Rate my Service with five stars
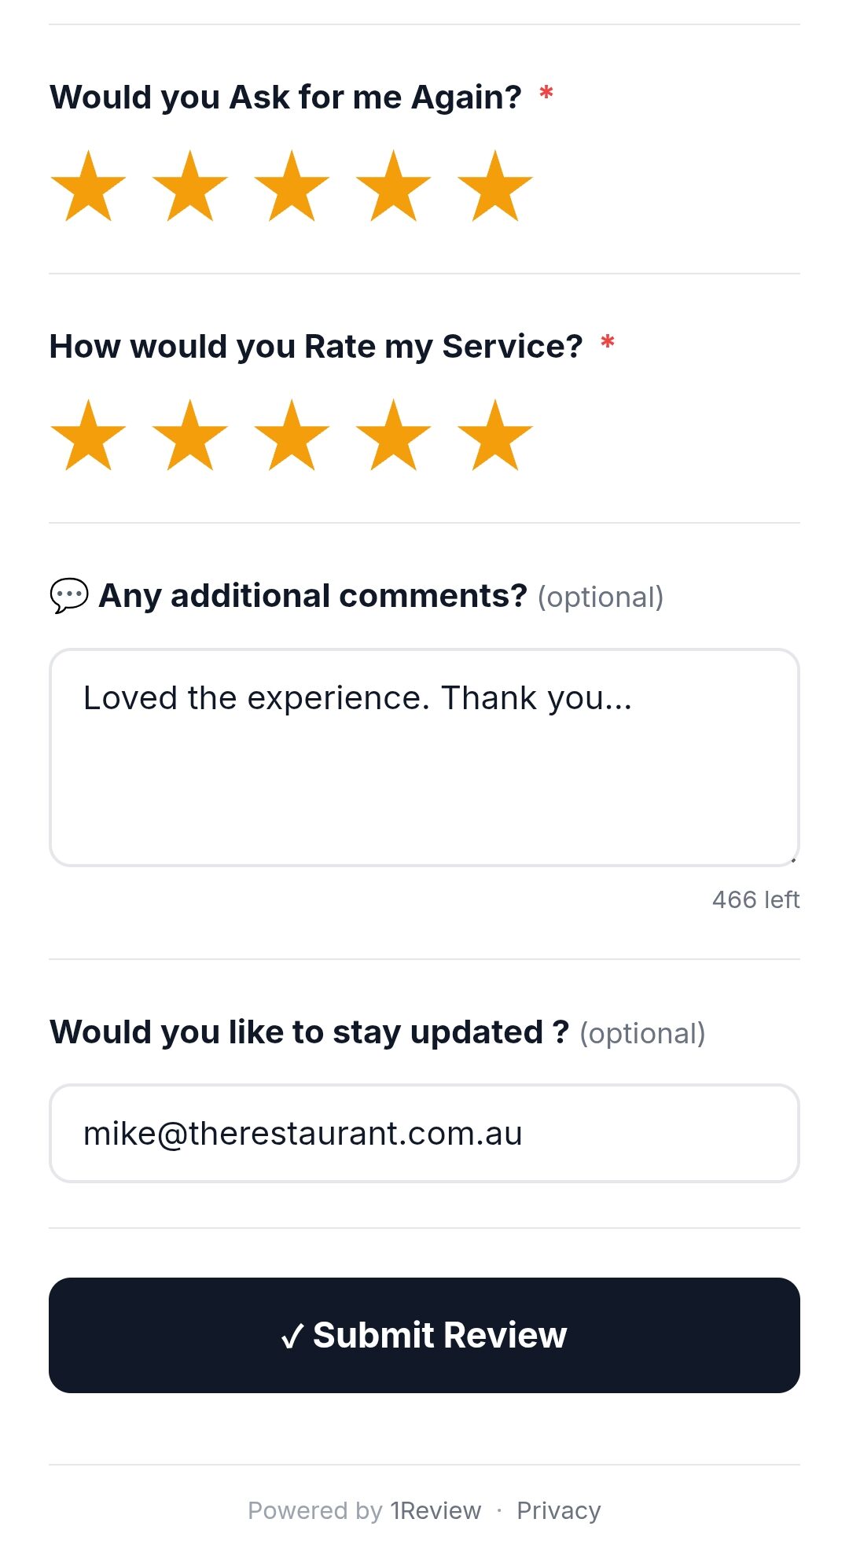Viewport: 849px width, 1563px height. pos(495,436)
